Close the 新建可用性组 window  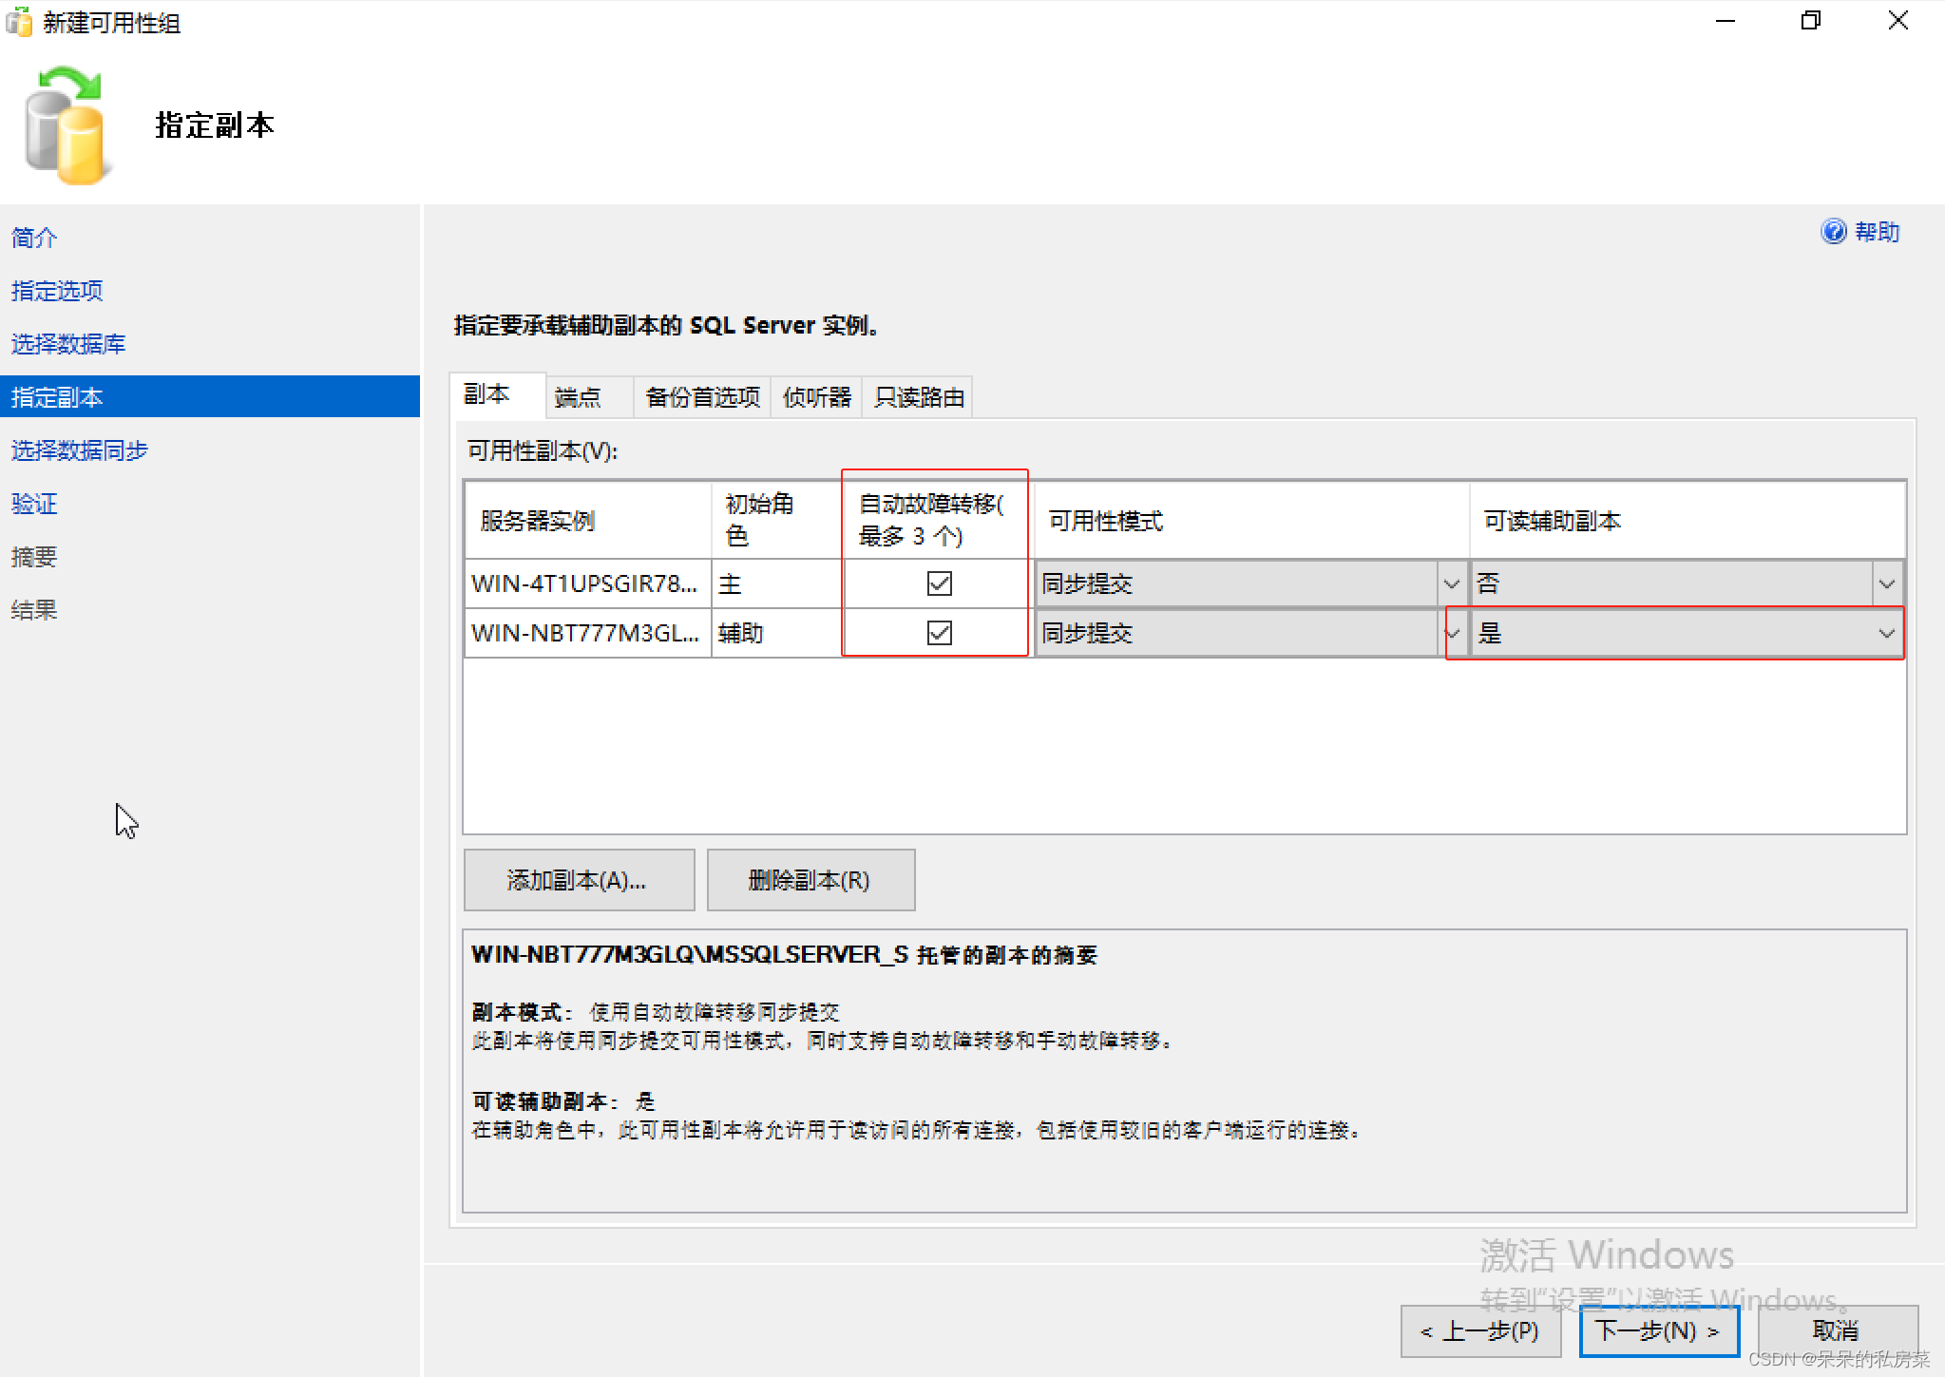pos(1898,21)
